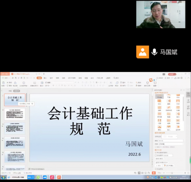The width and height of the screenshot is (191, 182).
Task: Set the 速度 speed value field
Action: pos(171,141)
